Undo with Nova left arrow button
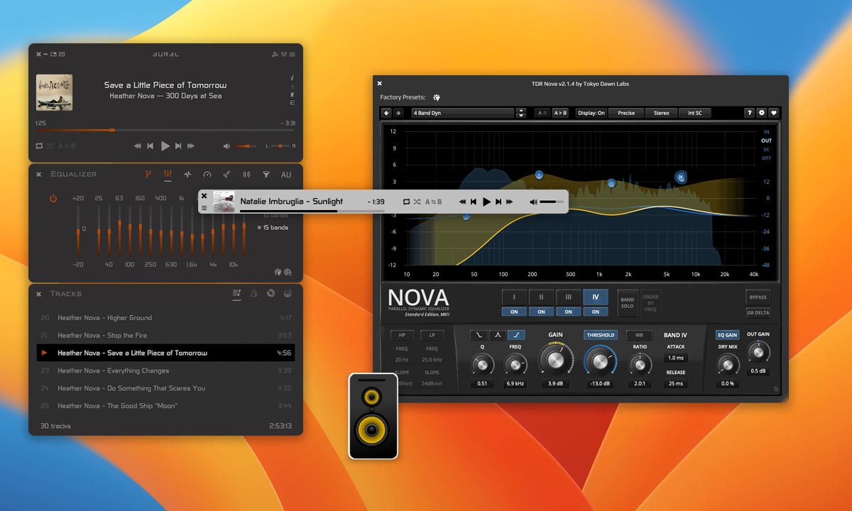 pos(387,113)
